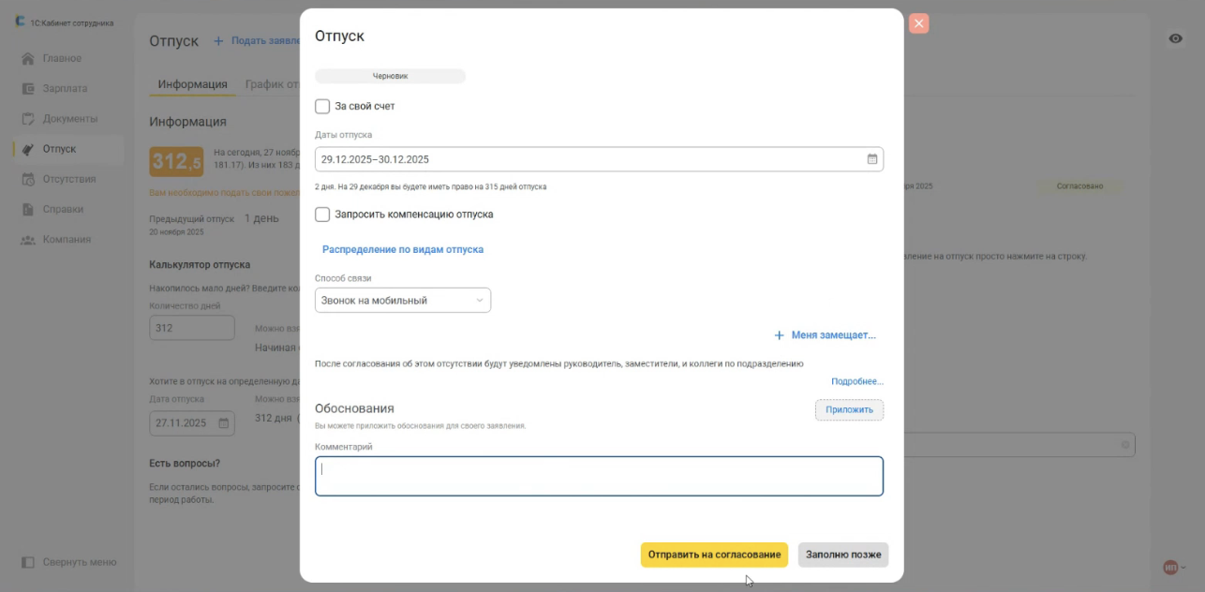The image size is (1205, 592).
Task: Click the eye icon in top right
Action: [x=1175, y=38]
